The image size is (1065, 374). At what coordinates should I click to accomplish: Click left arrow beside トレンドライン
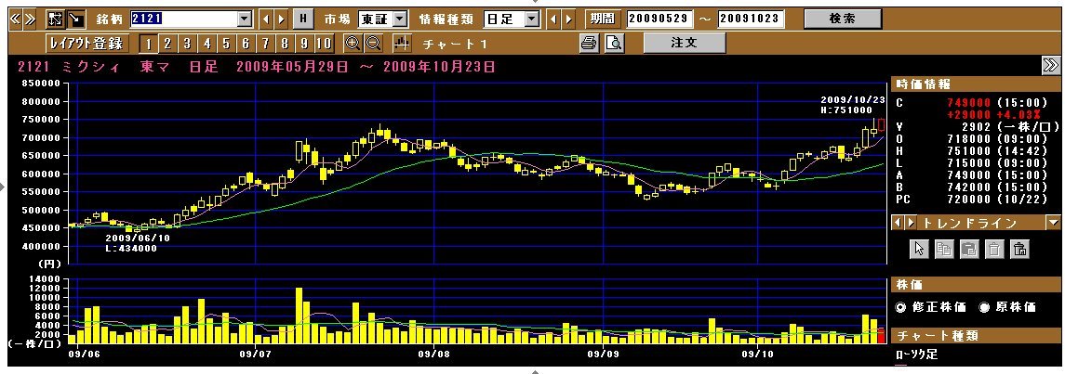(x=898, y=222)
